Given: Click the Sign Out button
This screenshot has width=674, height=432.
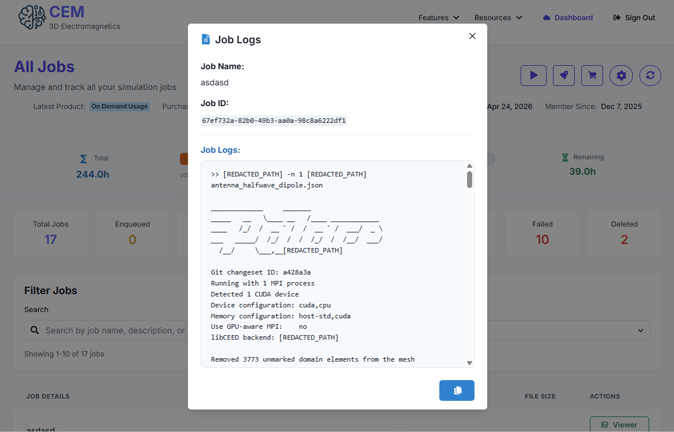Looking at the screenshot, I should tap(634, 18).
